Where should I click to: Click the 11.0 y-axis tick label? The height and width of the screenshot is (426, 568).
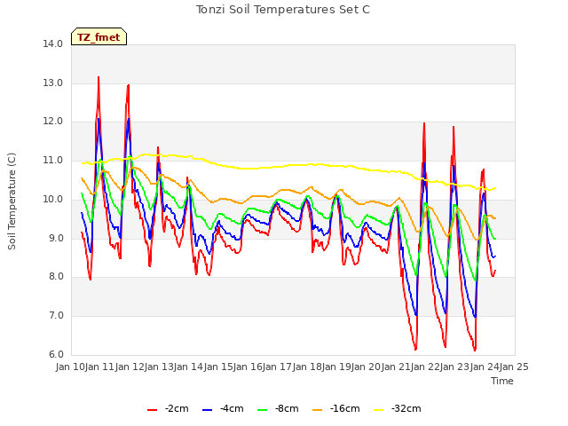click(53, 161)
